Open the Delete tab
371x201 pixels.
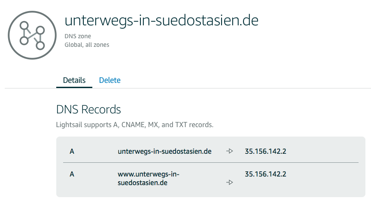click(x=109, y=80)
